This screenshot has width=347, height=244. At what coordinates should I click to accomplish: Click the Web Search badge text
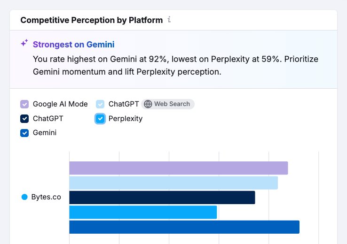(172, 104)
